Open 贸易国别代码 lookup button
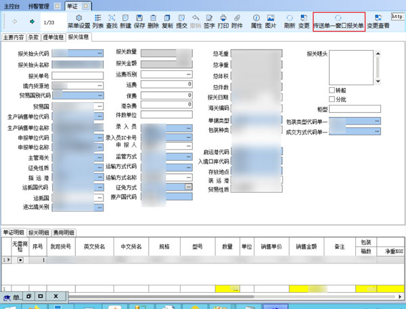This screenshot has width=406, height=309. (x=100, y=95)
